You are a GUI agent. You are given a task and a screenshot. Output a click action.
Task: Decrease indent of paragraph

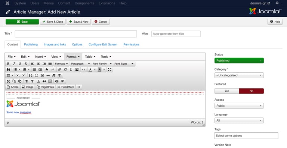pyautogui.click(x=34, y=70)
